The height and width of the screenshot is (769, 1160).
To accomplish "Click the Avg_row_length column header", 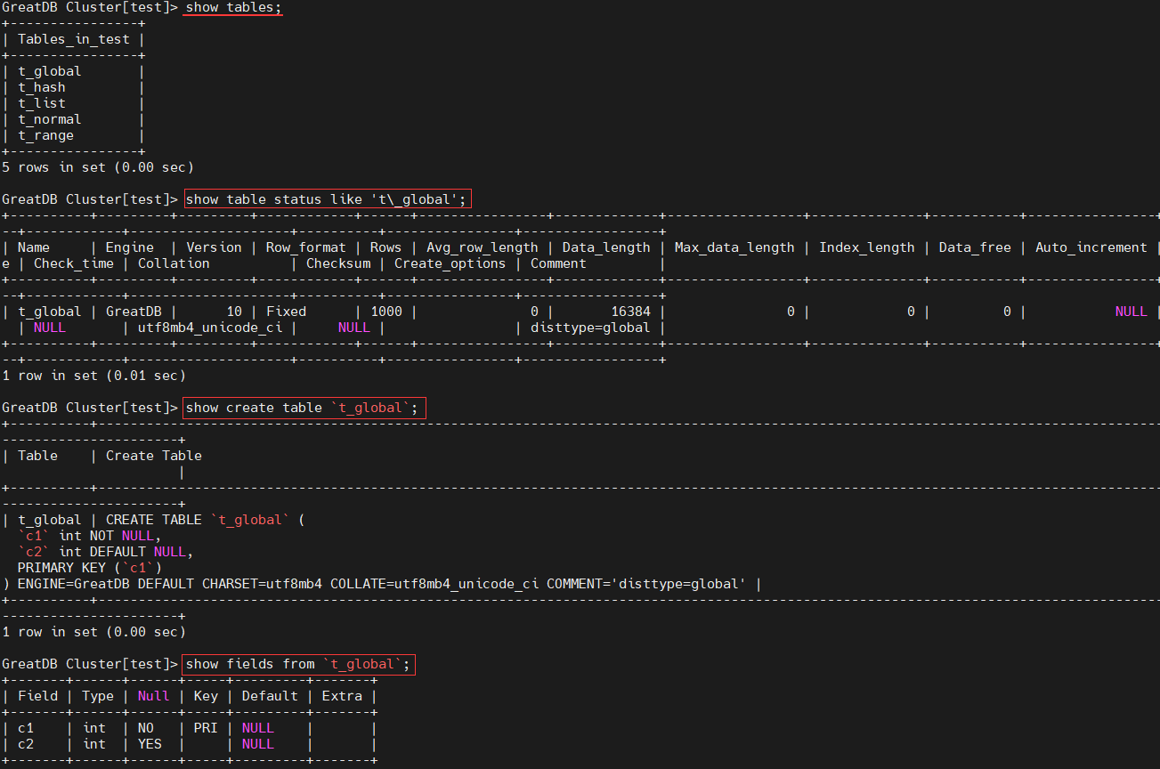I will (x=483, y=247).
